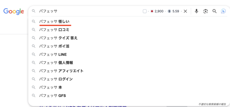
Task: Open the 不適切な検索候補の報告 link
Action: point(212,104)
